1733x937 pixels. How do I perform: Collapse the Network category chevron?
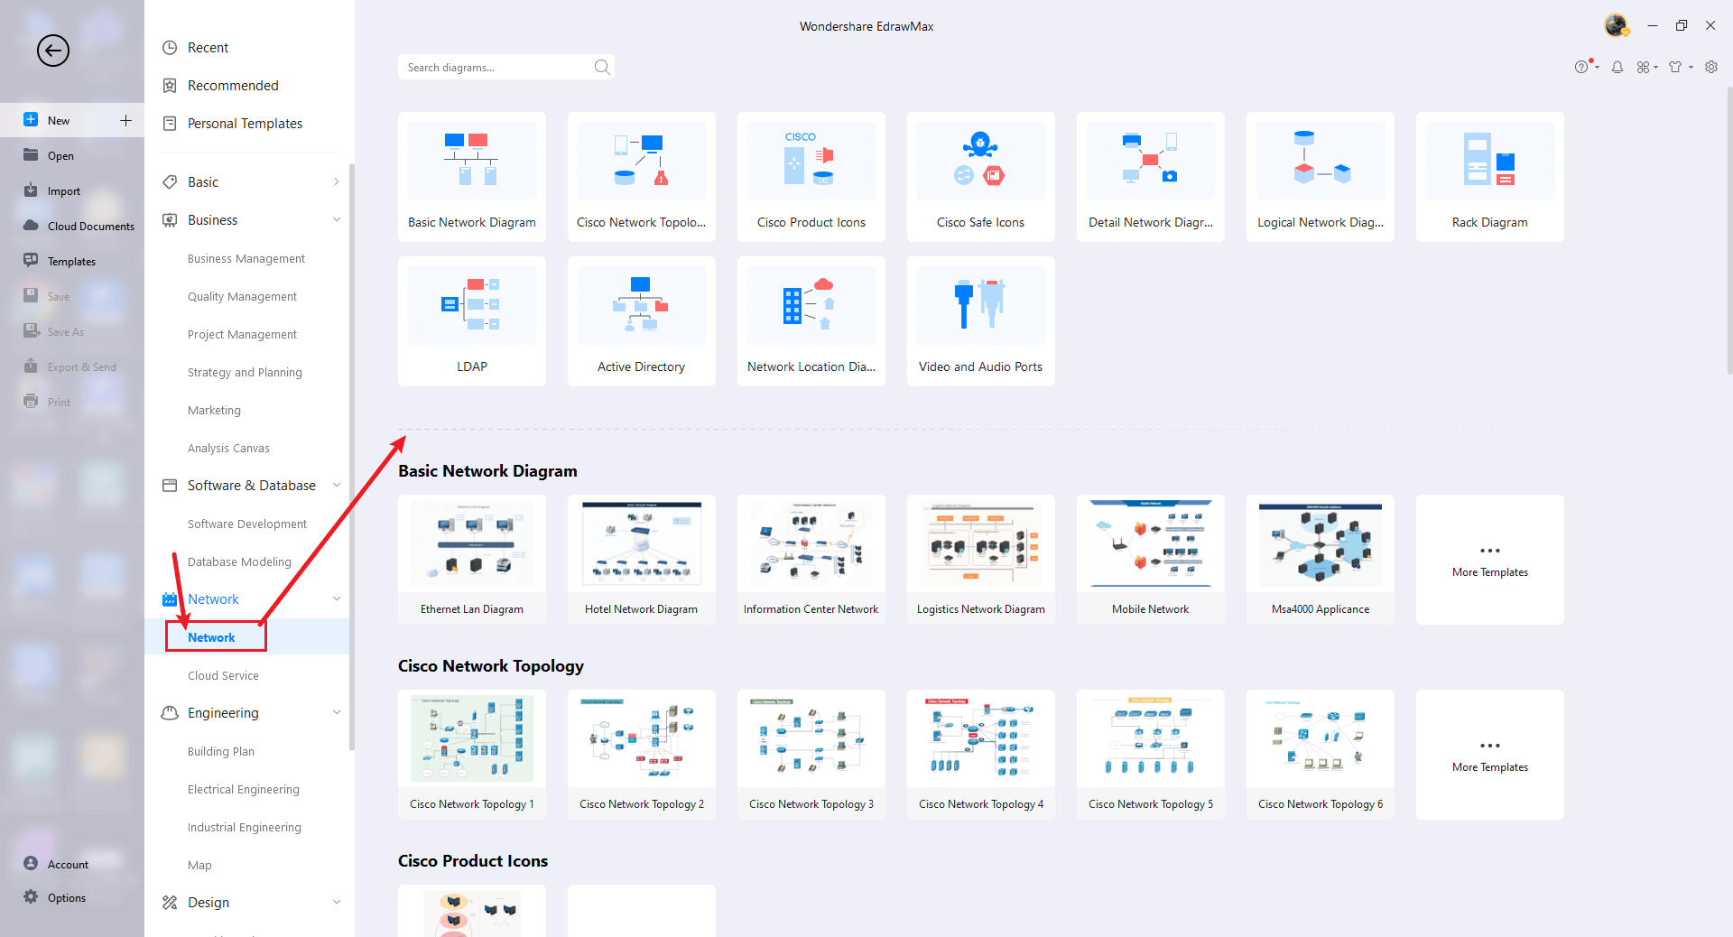(x=337, y=599)
